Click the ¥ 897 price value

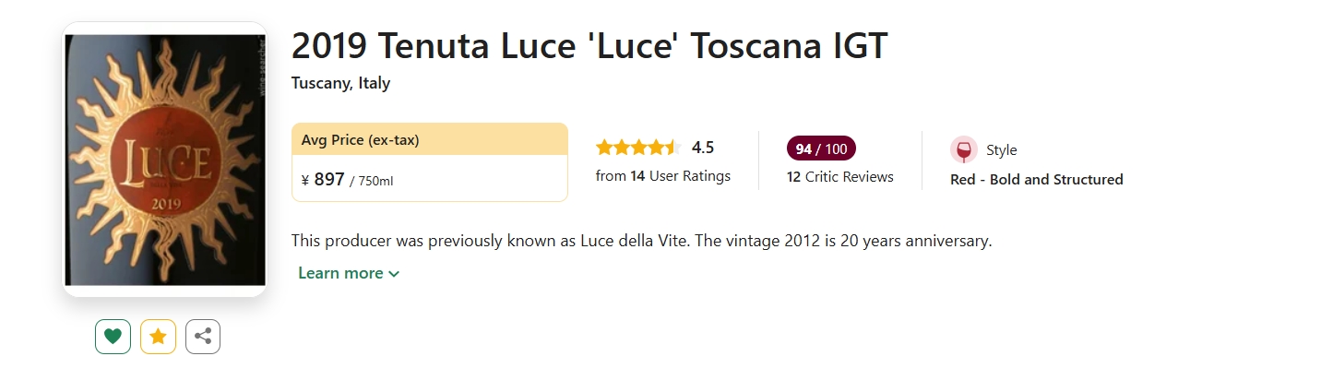(323, 180)
